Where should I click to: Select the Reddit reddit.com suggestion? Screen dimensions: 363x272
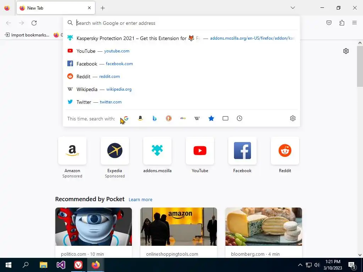[x=181, y=76]
